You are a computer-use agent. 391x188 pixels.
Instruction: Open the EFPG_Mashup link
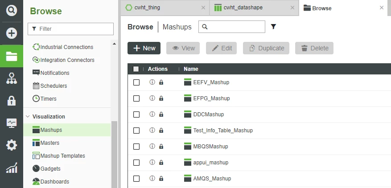pos(211,98)
